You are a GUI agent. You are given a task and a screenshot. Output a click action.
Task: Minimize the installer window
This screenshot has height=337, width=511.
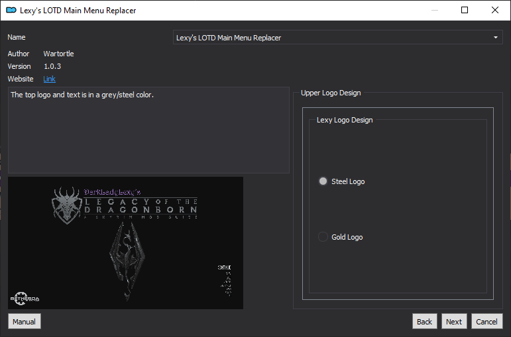435,10
